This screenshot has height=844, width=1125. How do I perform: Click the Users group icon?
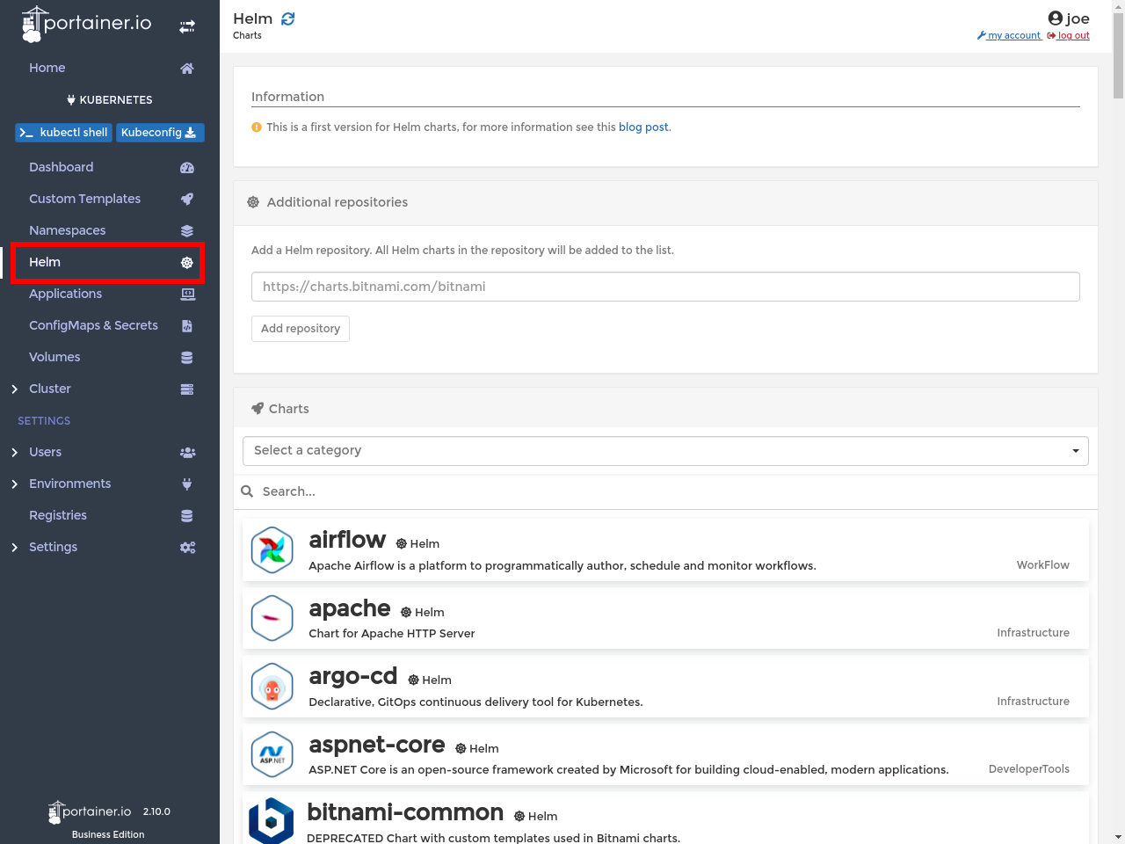pos(187,453)
